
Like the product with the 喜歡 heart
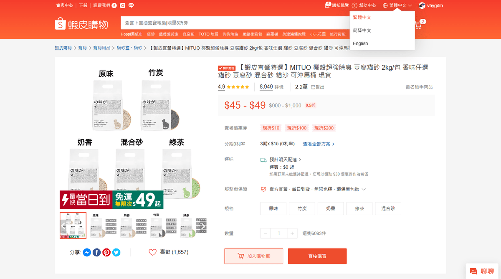tap(152, 252)
